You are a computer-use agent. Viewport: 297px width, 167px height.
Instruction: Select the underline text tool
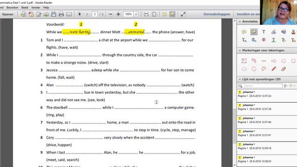tap(273, 40)
